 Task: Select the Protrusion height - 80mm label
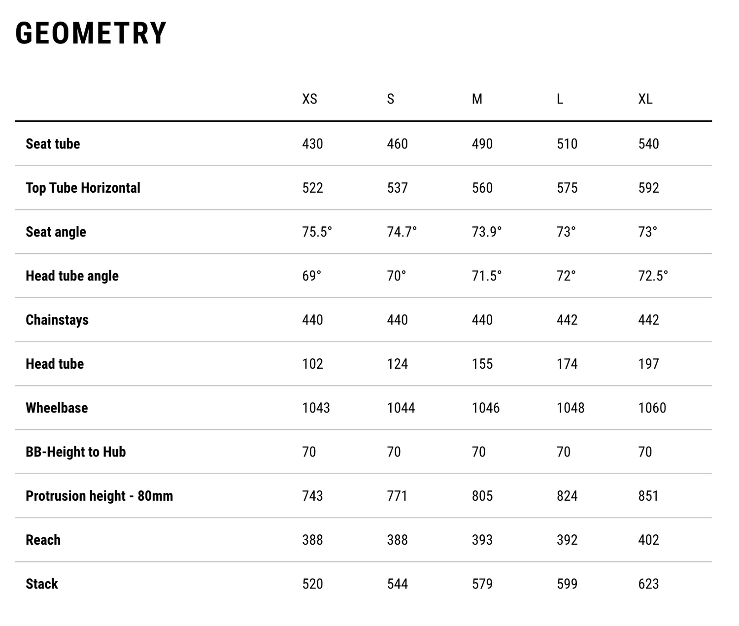coord(99,496)
